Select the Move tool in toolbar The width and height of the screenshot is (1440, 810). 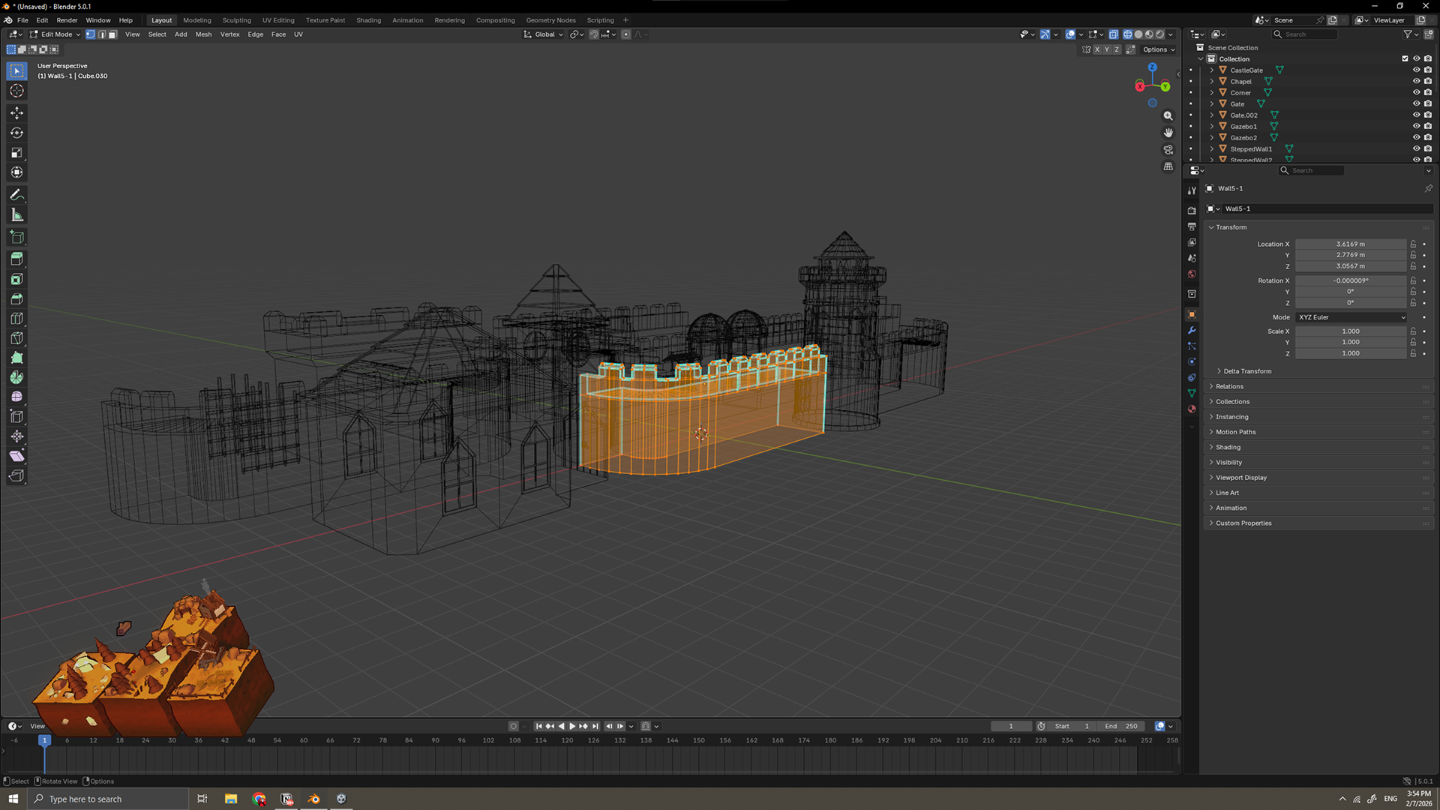click(x=16, y=113)
